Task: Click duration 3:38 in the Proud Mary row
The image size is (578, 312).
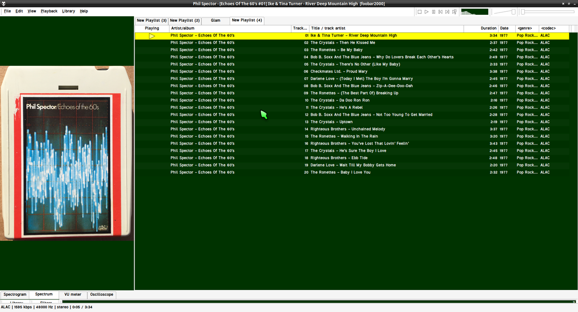Action: [493, 72]
